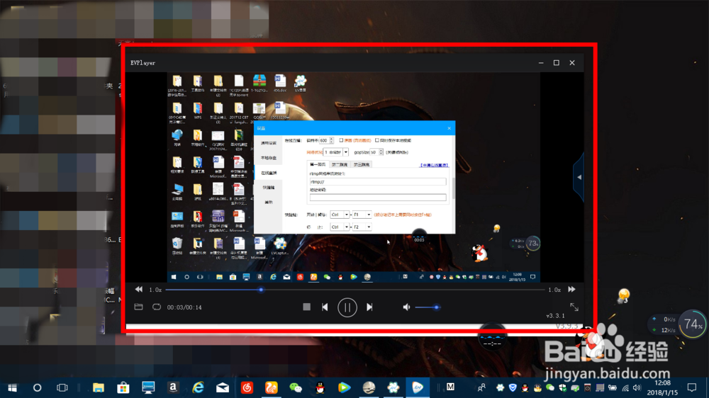Close the EVPlayer window

point(572,63)
